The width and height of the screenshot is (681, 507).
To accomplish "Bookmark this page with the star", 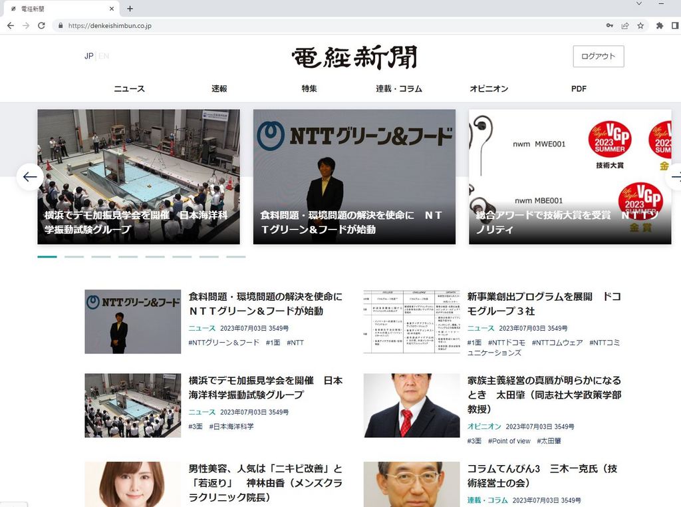I will tap(640, 26).
